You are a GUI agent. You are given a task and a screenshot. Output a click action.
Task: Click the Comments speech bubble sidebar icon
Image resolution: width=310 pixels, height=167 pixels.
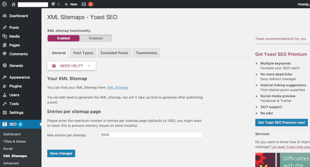coord(5,54)
